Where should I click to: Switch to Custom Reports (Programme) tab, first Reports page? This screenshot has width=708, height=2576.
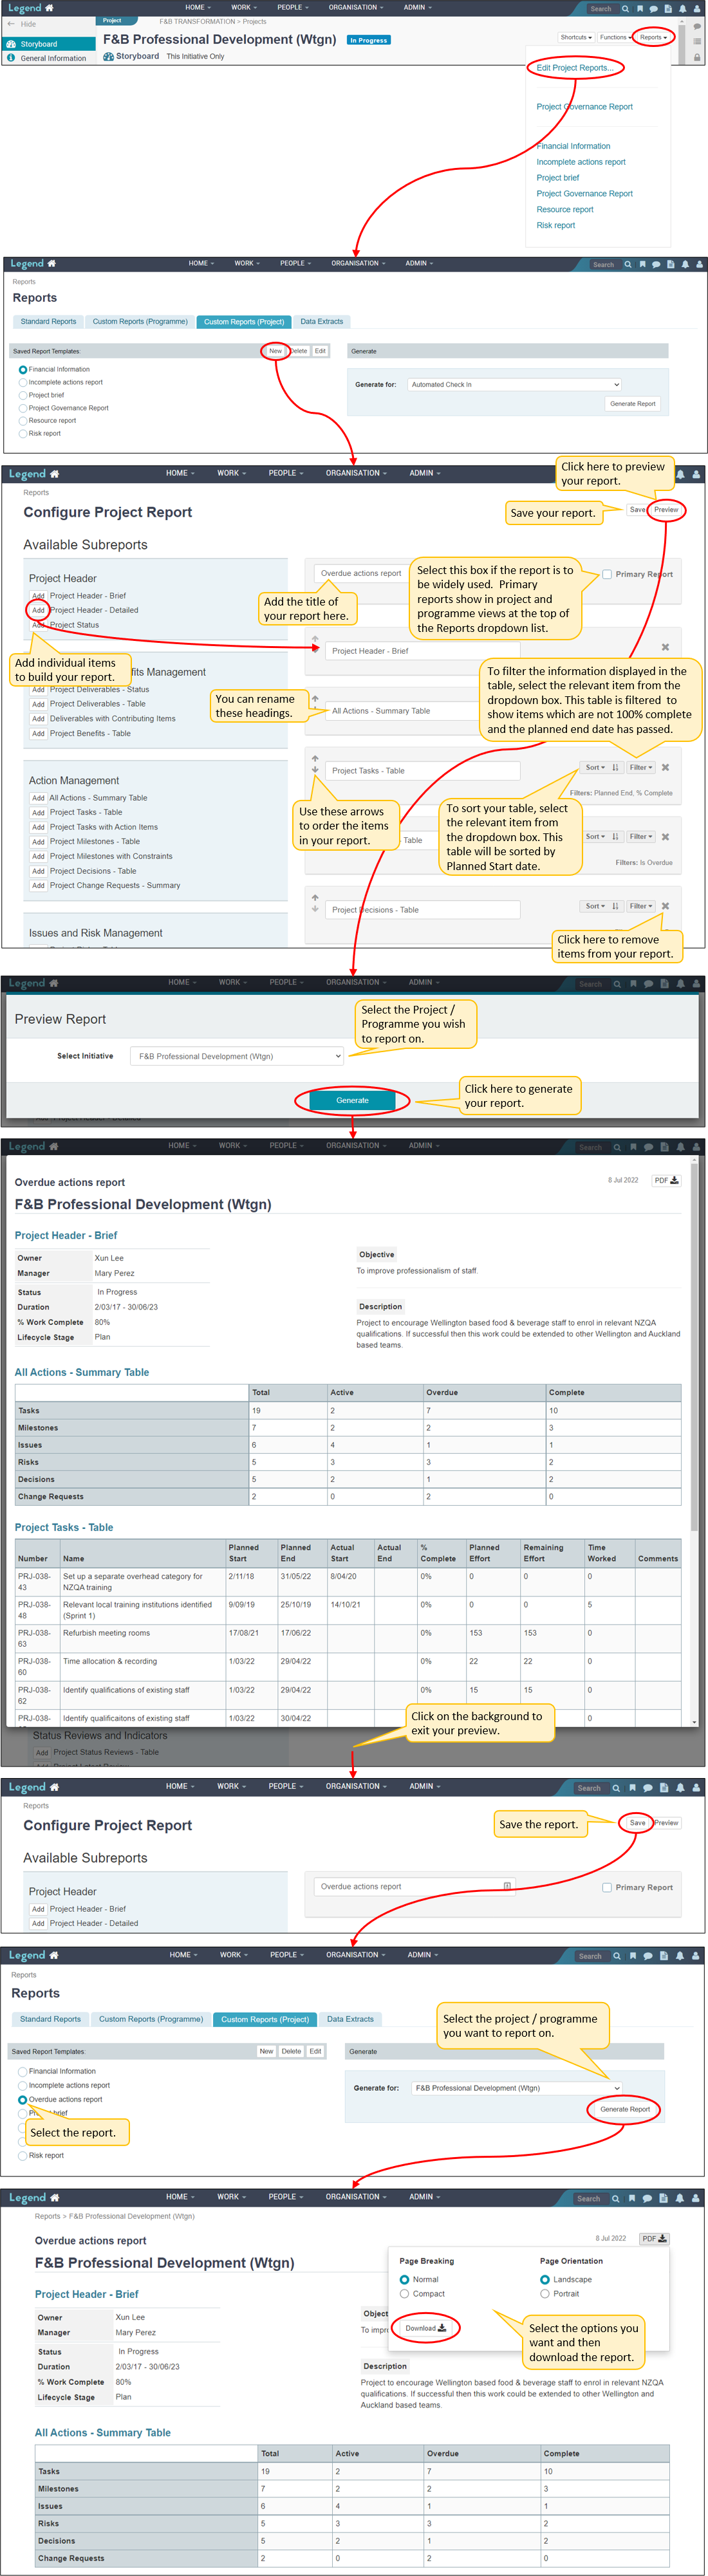tap(140, 322)
